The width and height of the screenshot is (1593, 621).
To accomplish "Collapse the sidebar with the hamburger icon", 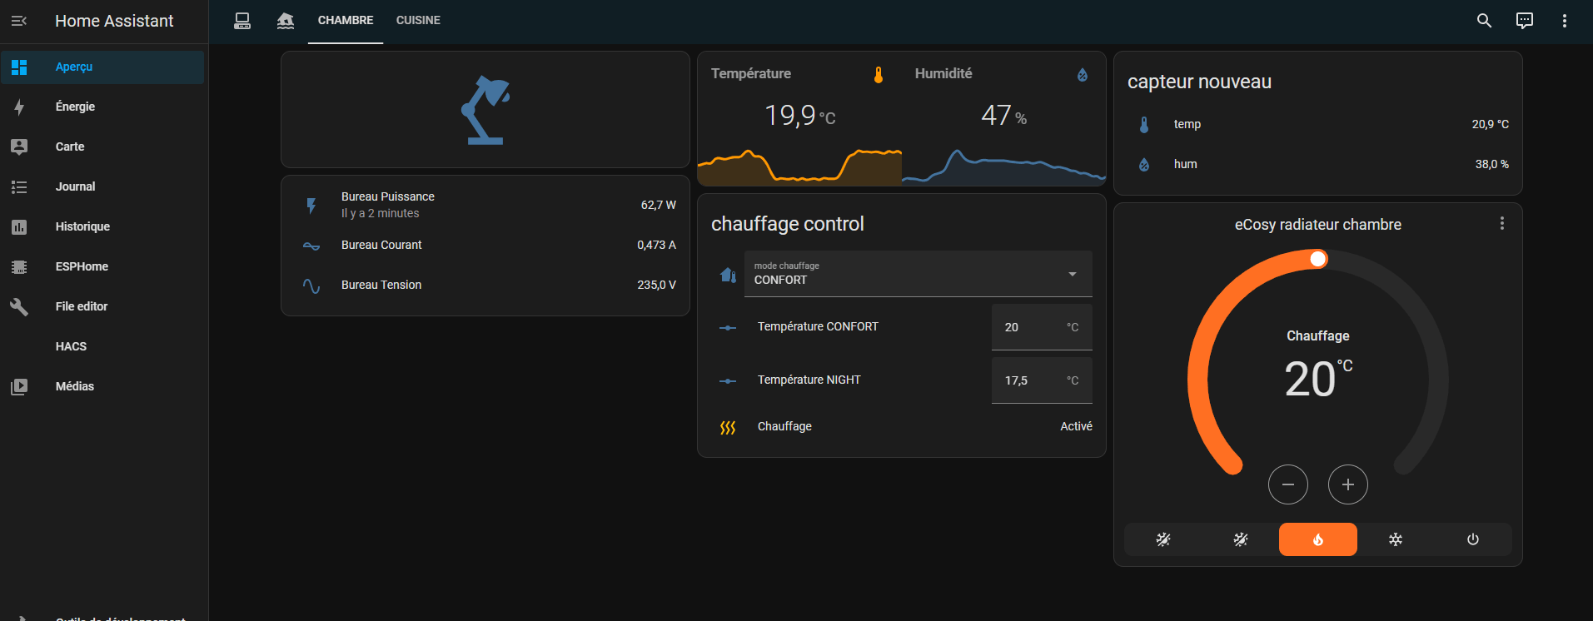I will pos(19,21).
